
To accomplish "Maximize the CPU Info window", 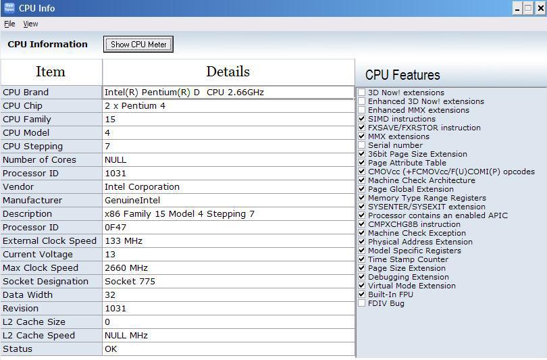I will click(x=529, y=8).
